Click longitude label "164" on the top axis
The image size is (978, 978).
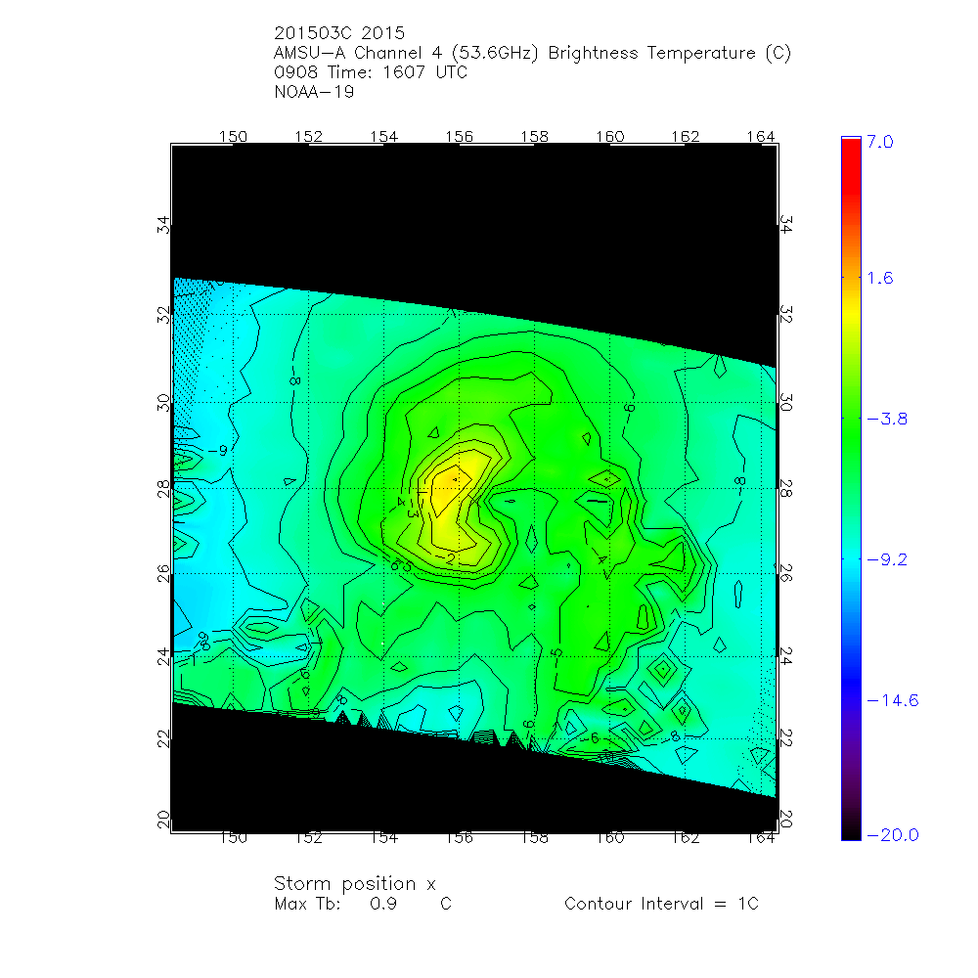coord(761,137)
